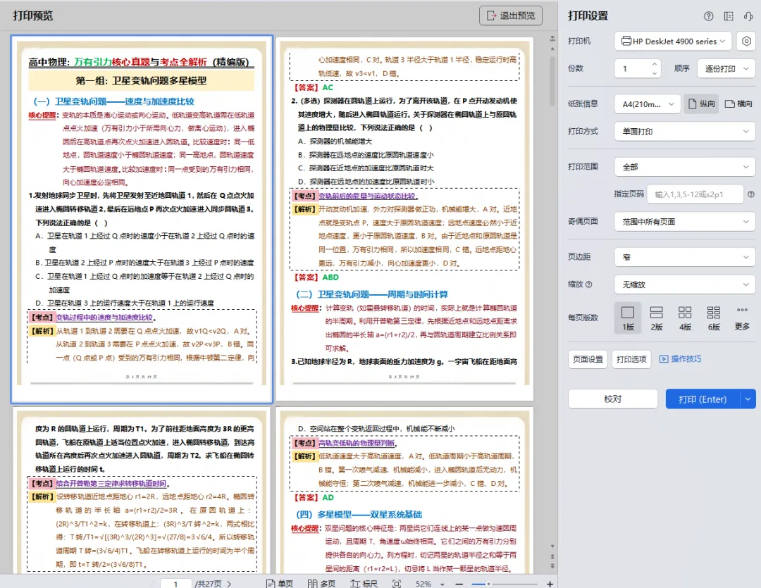Image resolution: width=761 pixels, height=588 pixels.
Task: Expand the arrow beside 打印 (Enter) button
Action: pos(748,399)
